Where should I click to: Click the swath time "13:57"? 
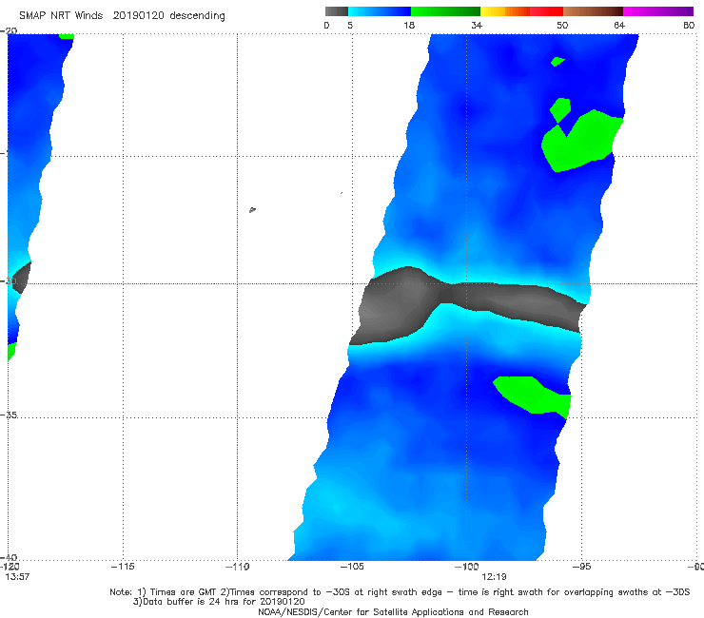(x=17, y=577)
